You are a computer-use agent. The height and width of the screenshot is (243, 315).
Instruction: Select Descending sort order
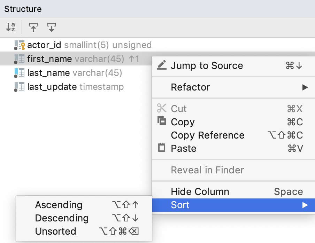(62, 218)
